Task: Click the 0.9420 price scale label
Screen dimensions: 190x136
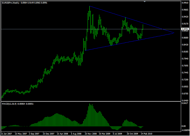Action: click(x=185, y=17)
